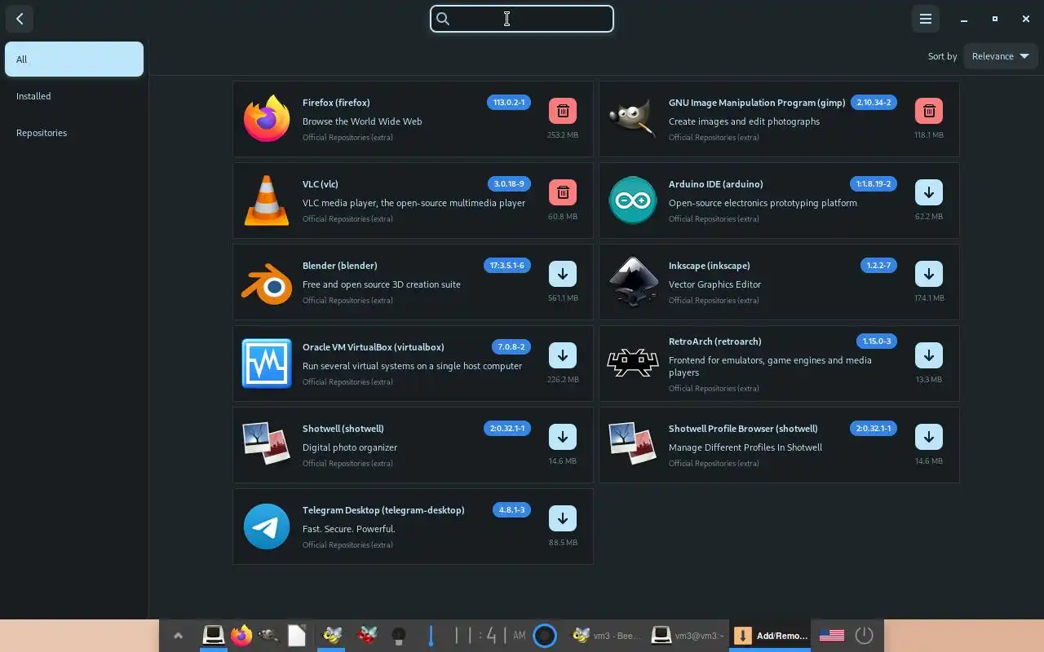The width and height of the screenshot is (1044, 652).
Task: Click 'GNU Image Manipulation Program (gimp)' title
Action: click(757, 103)
